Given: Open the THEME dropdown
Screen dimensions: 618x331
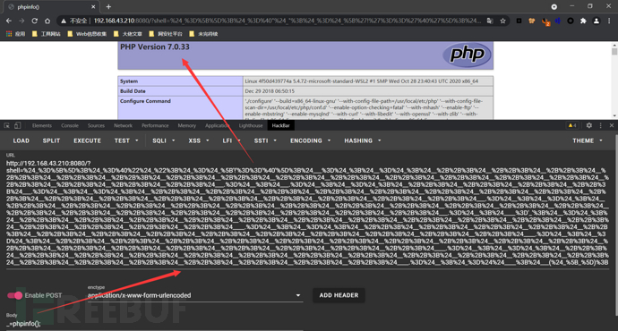Looking at the screenshot, I should (x=588, y=140).
